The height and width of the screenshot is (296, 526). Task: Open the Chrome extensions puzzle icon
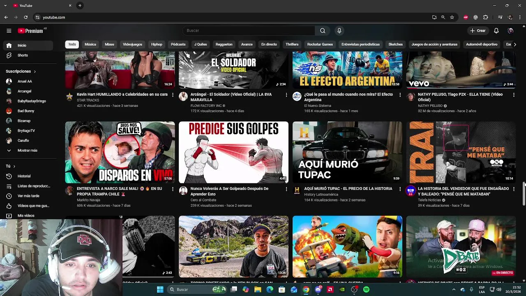pyautogui.click(x=485, y=17)
